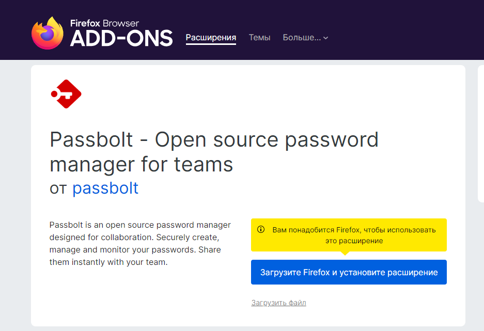This screenshot has height=331, width=484.
Task: Click the "от" label before author name
Action: (x=58, y=188)
